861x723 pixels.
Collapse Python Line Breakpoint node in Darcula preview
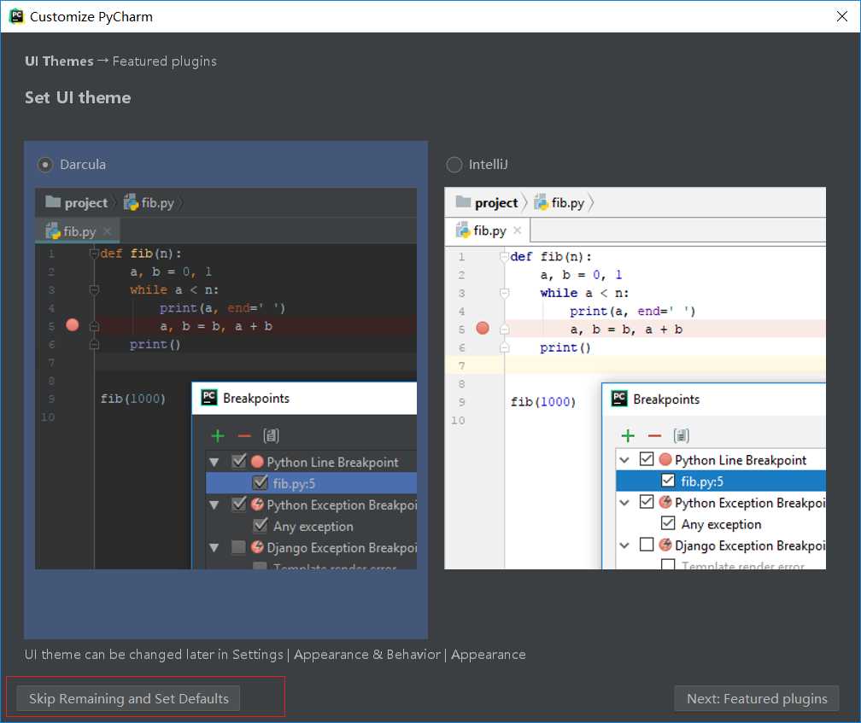[214, 463]
